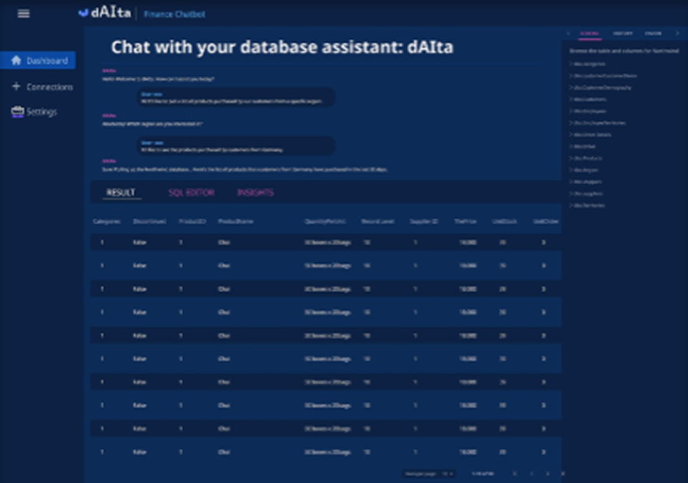688x483 pixels.
Task: Go to the Dashboard page
Action: point(38,60)
